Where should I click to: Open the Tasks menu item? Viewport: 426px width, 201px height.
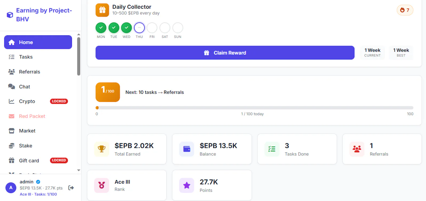point(38,57)
